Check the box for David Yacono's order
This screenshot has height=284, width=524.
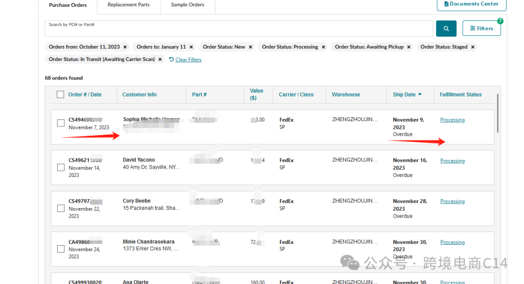(61, 168)
